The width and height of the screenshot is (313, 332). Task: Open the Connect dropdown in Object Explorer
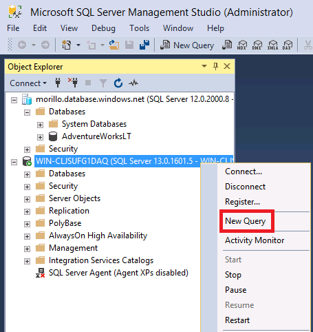(x=28, y=83)
